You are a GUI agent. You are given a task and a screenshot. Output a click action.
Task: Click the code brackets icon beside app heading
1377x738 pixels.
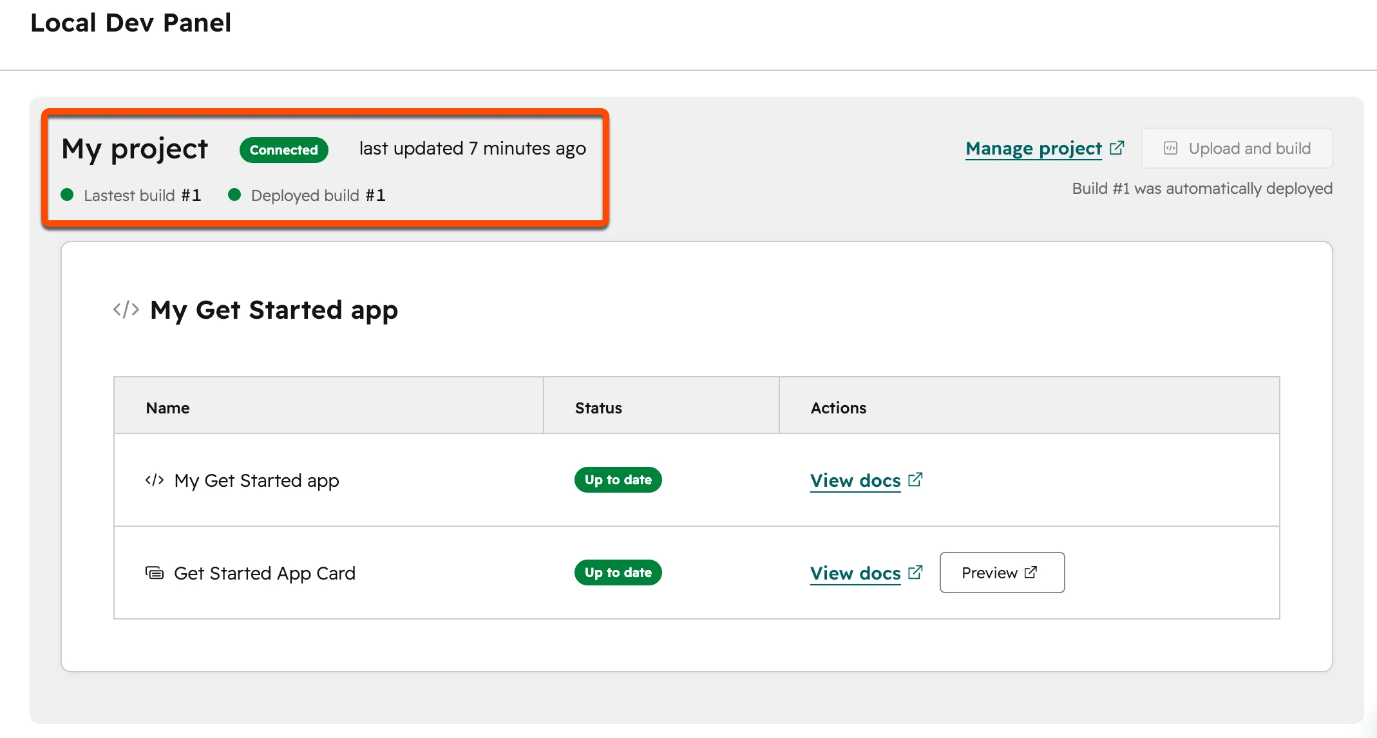pos(126,310)
